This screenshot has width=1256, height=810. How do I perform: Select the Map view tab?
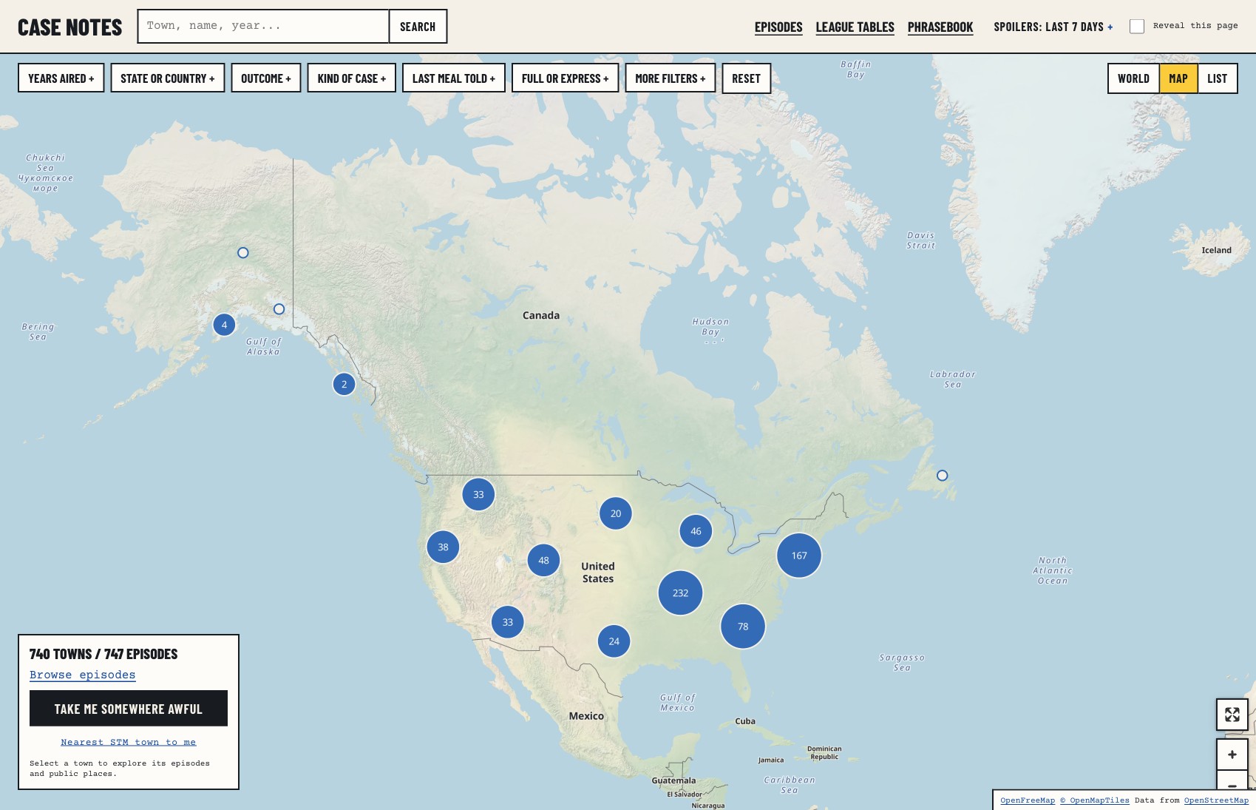[1178, 78]
